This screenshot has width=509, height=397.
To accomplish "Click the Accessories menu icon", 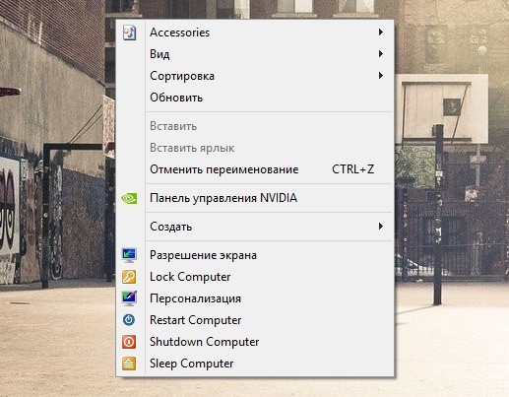I will pyautogui.click(x=129, y=33).
